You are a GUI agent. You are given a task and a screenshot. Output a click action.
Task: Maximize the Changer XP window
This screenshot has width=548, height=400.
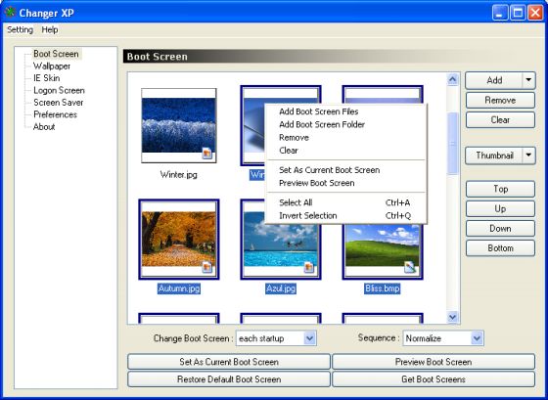click(x=518, y=13)
